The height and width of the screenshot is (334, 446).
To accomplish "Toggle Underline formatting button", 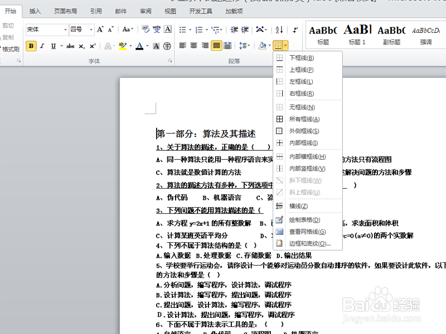I will (53, 46).
